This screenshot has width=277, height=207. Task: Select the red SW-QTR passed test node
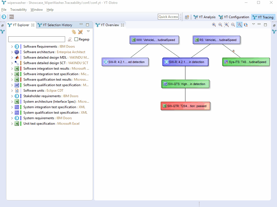coord(185,106)
